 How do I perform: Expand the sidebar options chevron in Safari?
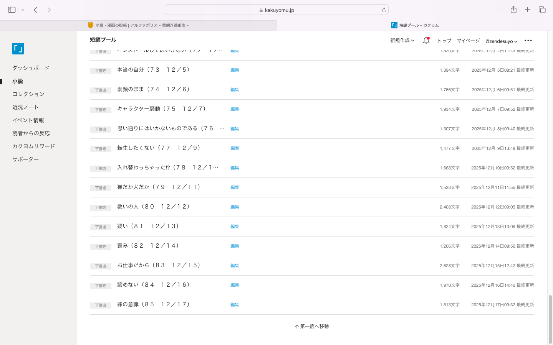tap(23, 10)
